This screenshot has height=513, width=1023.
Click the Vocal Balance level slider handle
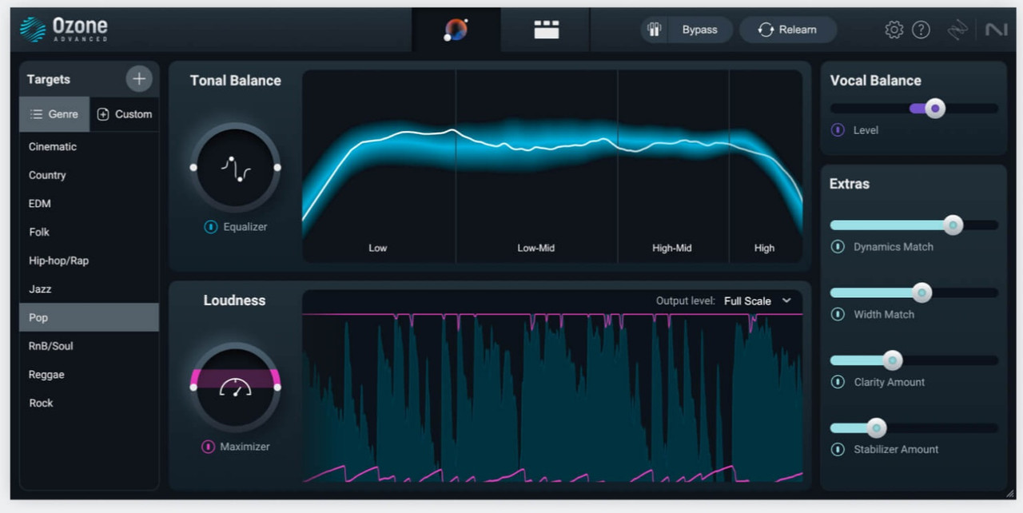coord(934,108)
